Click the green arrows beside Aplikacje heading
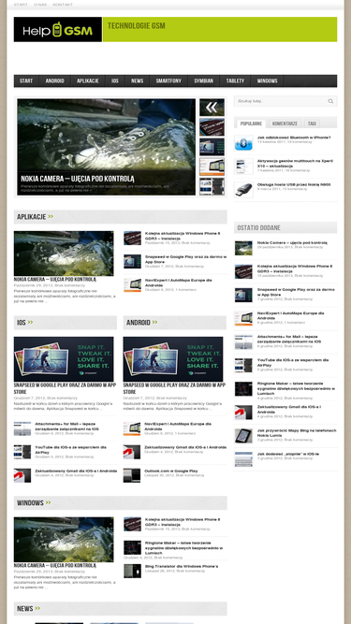 pyautogui.click(x=51, y=216)
